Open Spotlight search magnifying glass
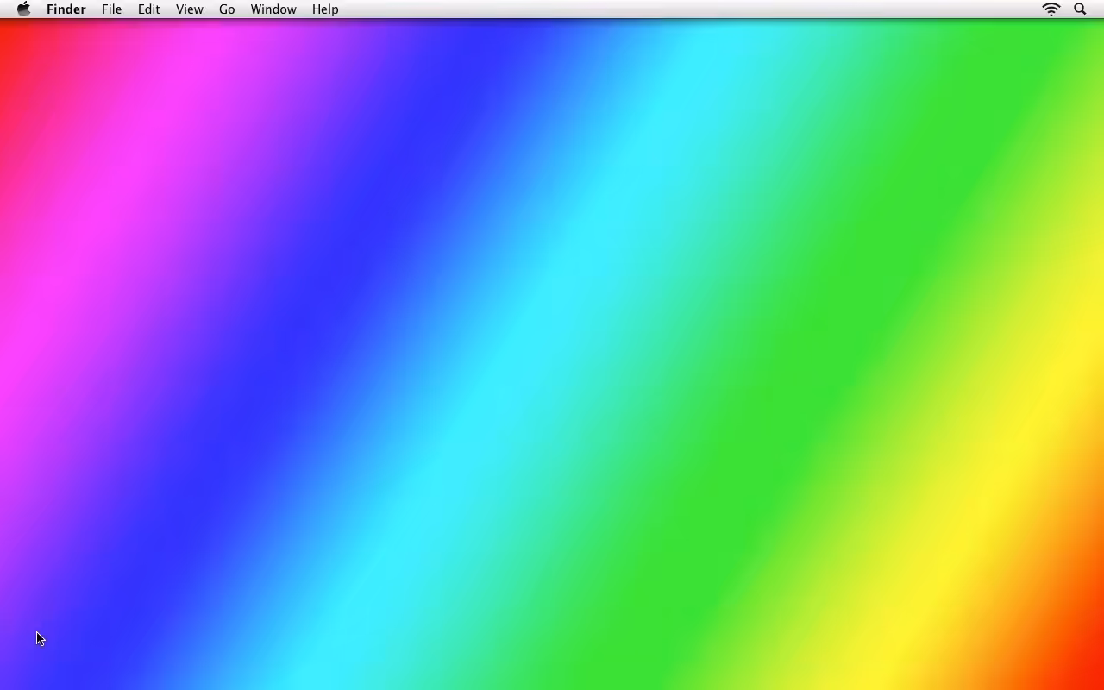1104x690 pixels. [x=1080, y=9]
